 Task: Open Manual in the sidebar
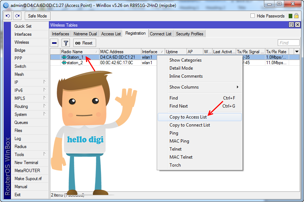[x=30, y=186]
